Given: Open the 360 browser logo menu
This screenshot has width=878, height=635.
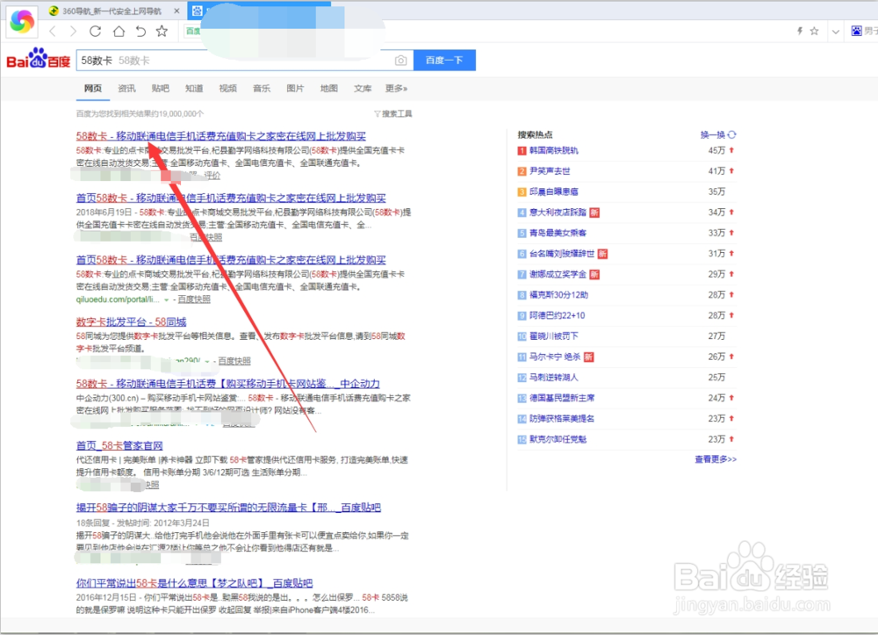Looking at the screenshot, I should (x=22, y=21).
